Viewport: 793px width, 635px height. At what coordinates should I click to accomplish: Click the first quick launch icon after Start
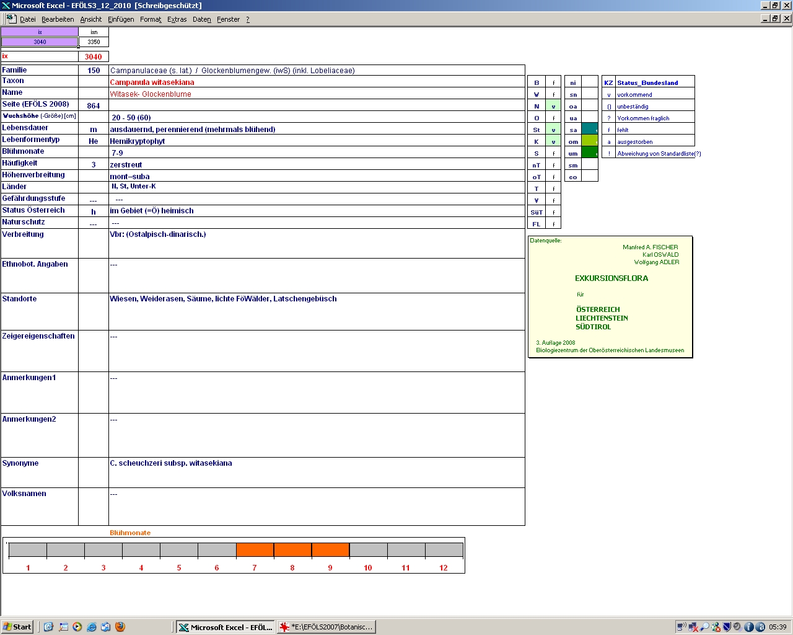[x=48, y=627]
